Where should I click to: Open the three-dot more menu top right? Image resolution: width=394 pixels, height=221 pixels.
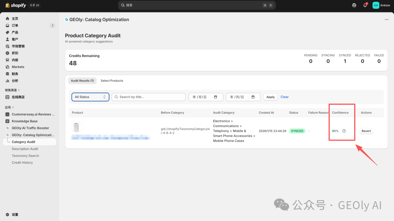click(386, 20)
